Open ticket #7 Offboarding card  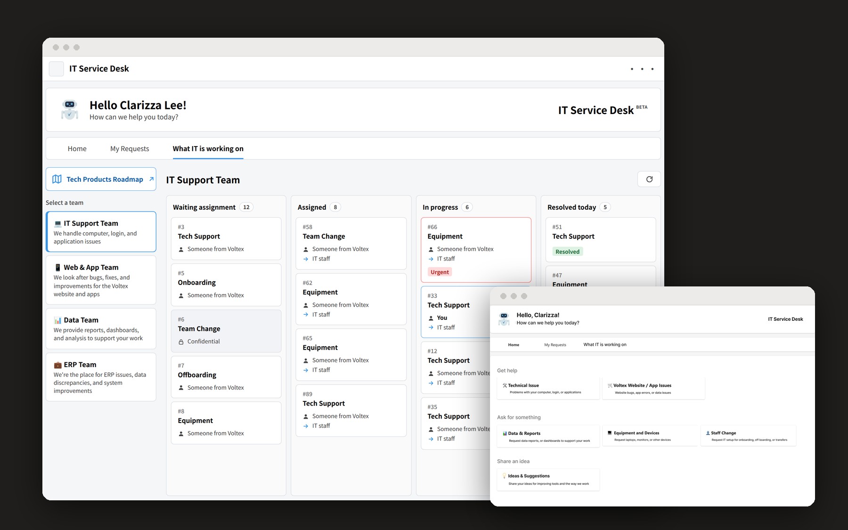pos(226,377)
